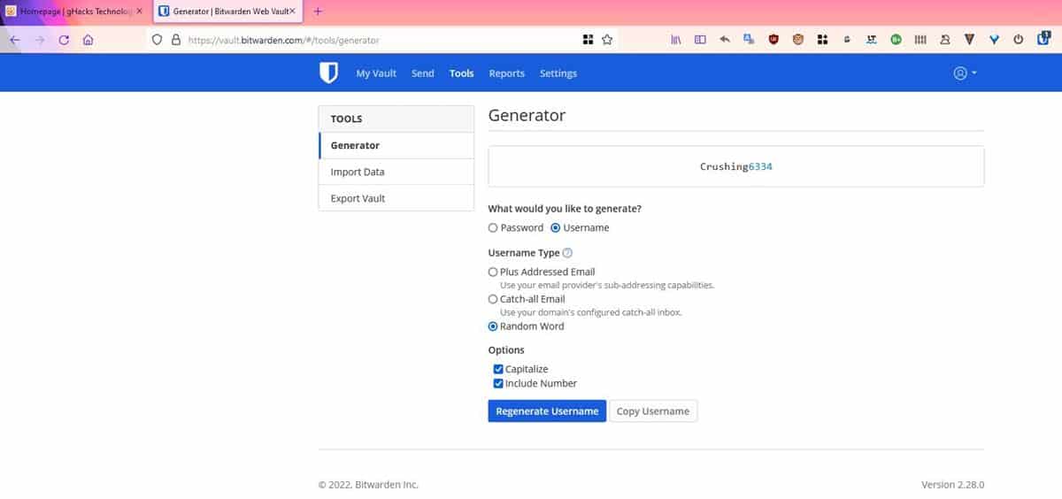Screen dimensions: 1062x499
Task: Close the Bitwarden Web Vault tab
Action: tap(293, 12)
